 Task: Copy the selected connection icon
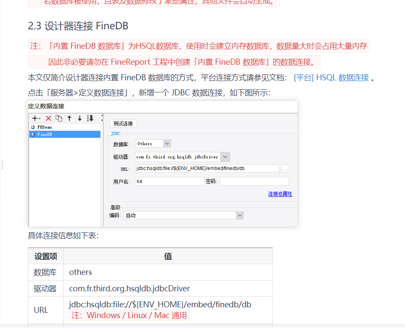[x=59, y=119]
